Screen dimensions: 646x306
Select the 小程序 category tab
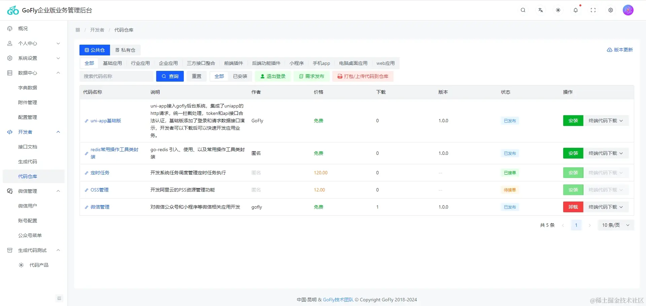click(x=297, y=63)
